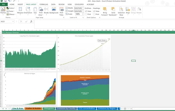Add a new sheet
This screenshot has height=111, width=175.
[125, 109]
